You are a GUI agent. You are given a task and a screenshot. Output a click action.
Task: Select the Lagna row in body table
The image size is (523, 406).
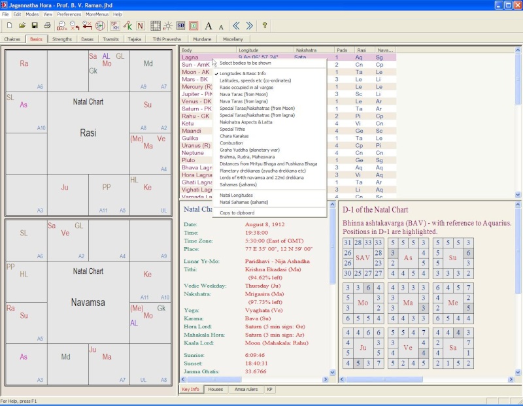288,58
